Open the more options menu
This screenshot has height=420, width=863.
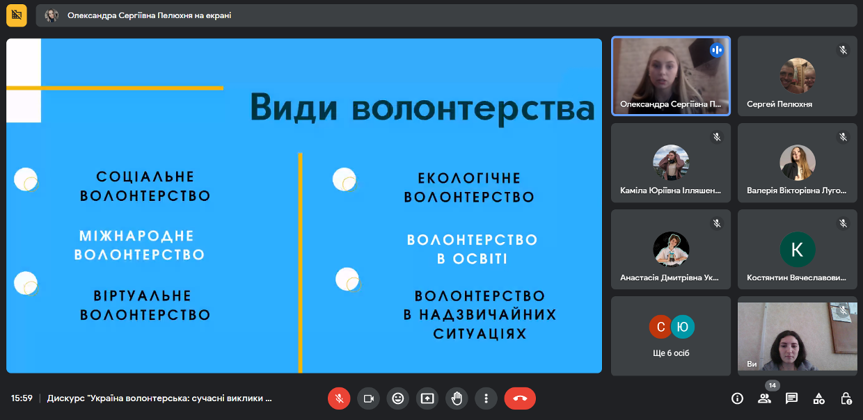pyautogui.click(x=486, y=398)
